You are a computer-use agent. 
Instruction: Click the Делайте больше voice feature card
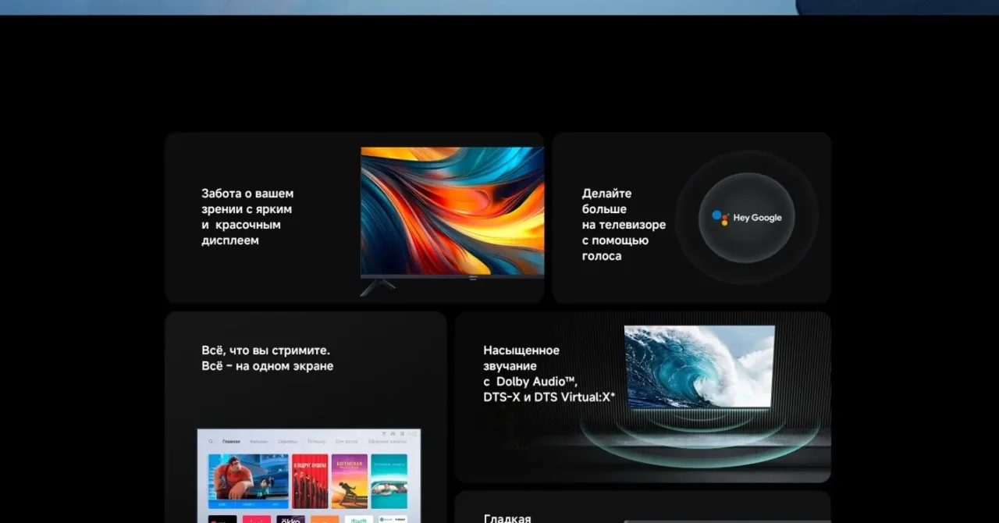point(691,217)
